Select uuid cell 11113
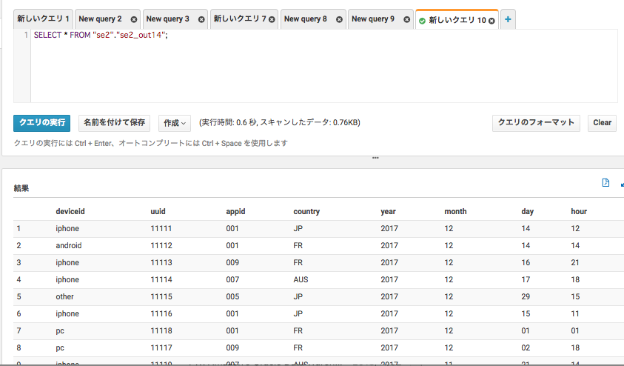This screenshot has width=624, height=366. tap(161, 263)
